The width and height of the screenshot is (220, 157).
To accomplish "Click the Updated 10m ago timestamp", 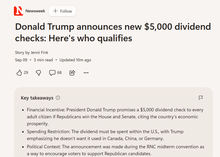I will [75, 60].
